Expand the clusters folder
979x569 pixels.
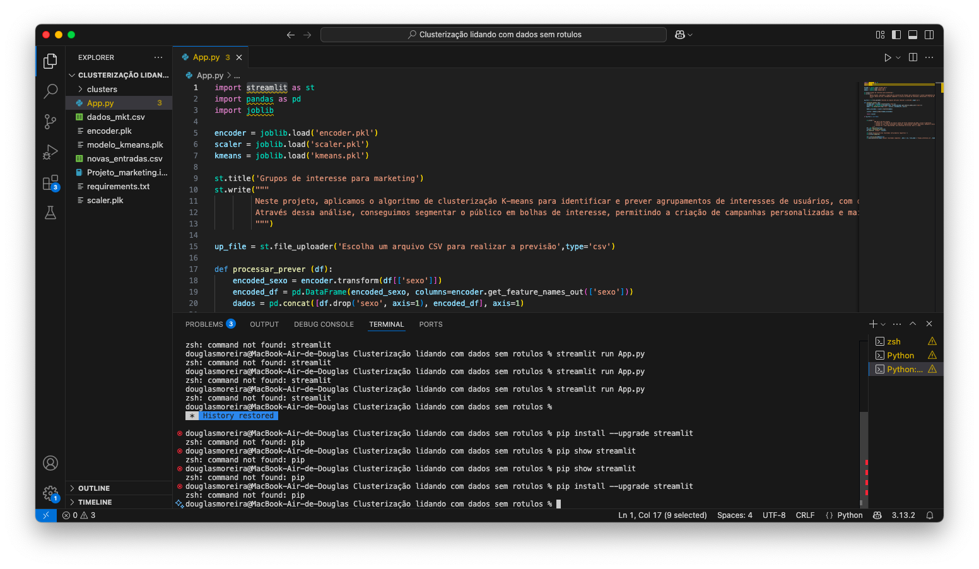(x=119, y=90)
